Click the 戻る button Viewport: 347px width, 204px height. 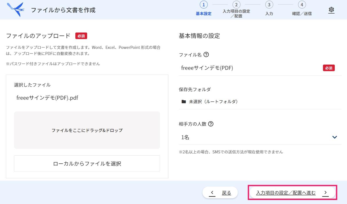[220, 193]
